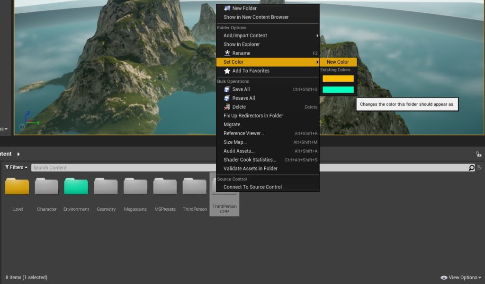485x284 pixels.
Task: Select Show in Explorer from the menu
Action: 242,44
